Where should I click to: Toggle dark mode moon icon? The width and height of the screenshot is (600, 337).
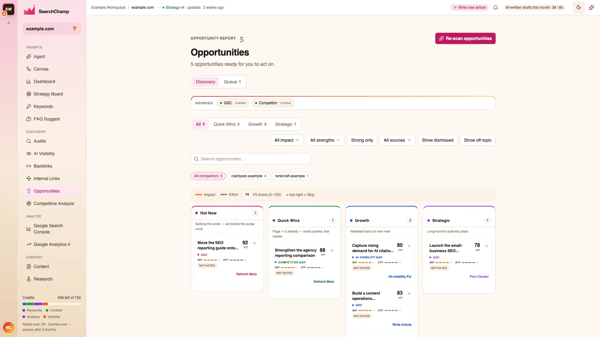coord(579,7)
